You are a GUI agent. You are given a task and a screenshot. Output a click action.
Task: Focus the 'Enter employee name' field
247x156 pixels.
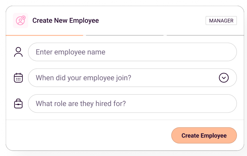click(132, 52)
